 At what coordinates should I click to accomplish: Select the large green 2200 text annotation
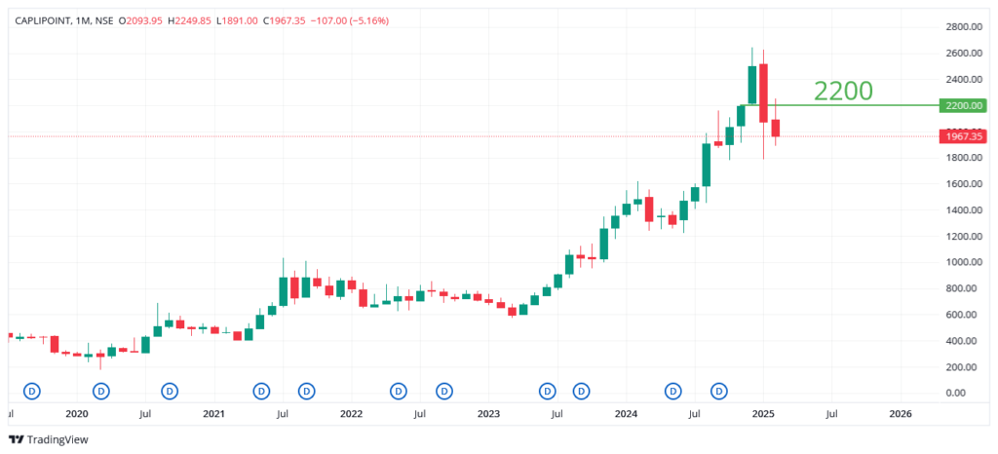(843, 91)
